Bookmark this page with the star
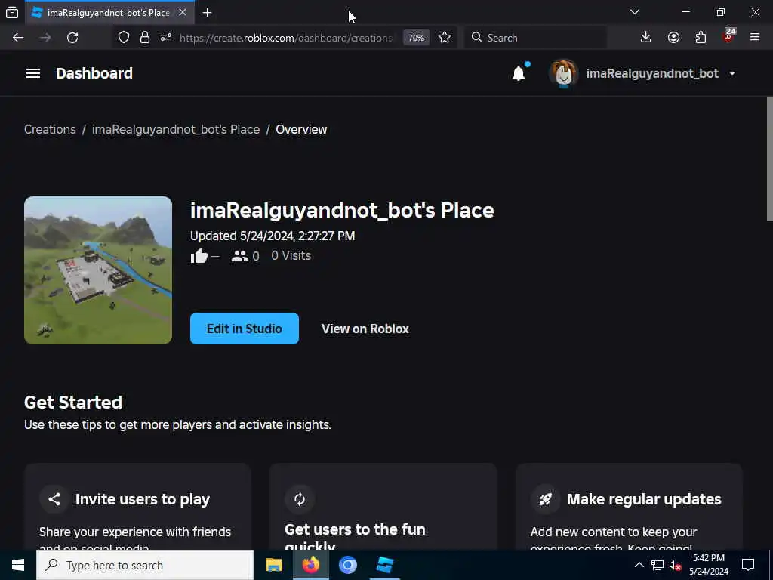This screenshot has width=773, height=580. click(445, 38)
